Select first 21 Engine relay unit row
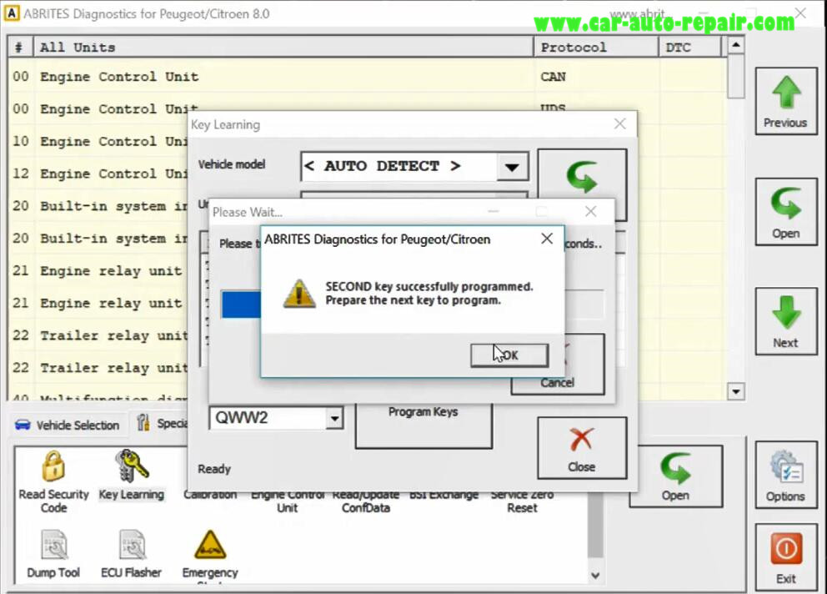The height and width of the screenshot is (594, 827). [98, 271]
